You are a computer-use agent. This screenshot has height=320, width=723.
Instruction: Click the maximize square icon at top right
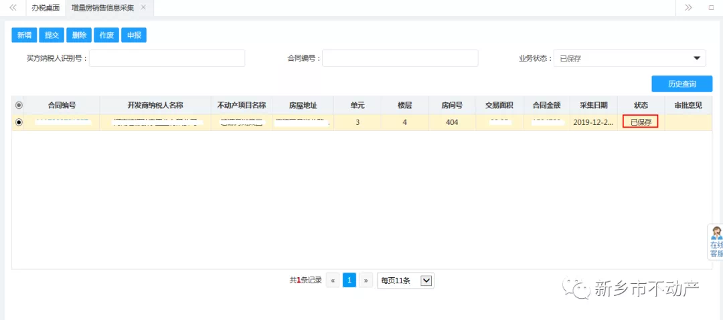click(x=711, y=8)
